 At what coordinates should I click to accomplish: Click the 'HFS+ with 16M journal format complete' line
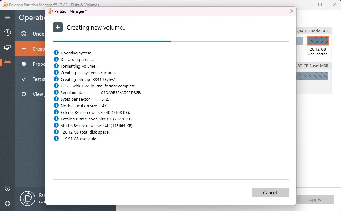(x=98, y=86)
